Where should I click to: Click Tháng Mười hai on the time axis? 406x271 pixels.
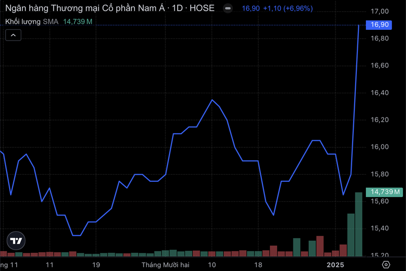tap(165, 265)
